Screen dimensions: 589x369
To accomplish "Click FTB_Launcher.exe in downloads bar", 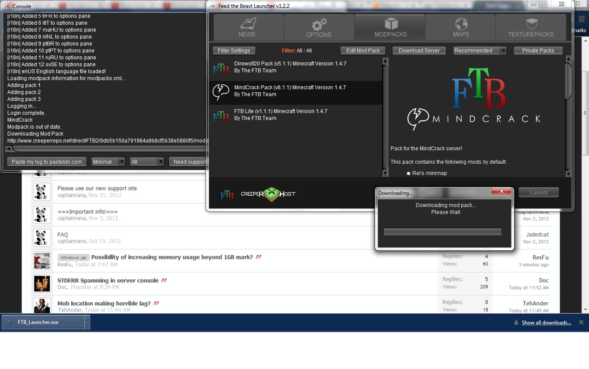I will pos(42,322).
